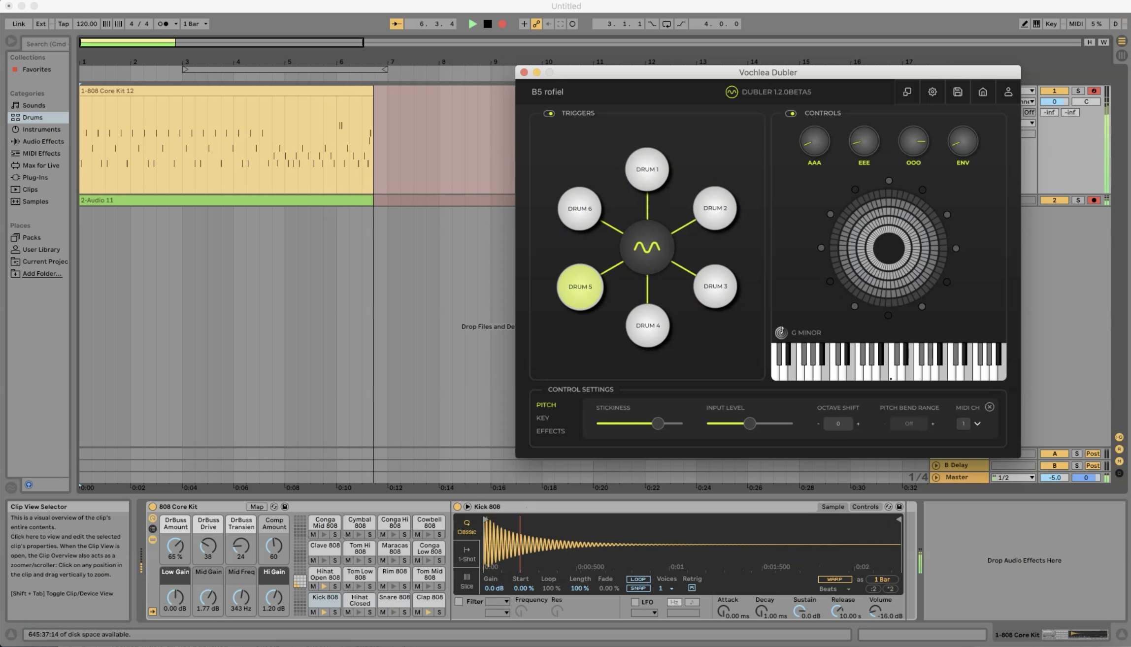Switch to the Controls tab on Kick 808

coord(865,507)
